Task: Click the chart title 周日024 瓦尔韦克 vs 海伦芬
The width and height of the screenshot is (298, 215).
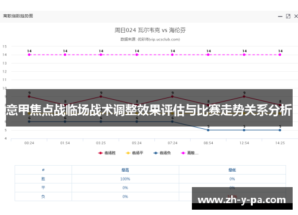Action: pyautogui.click(x=150, y=30)
